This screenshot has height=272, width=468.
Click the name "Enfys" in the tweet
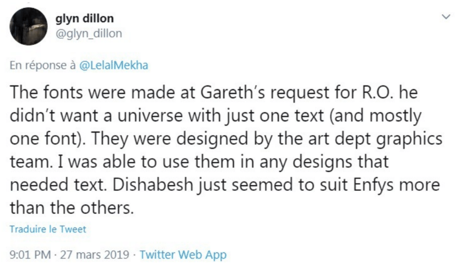point(374,185)
